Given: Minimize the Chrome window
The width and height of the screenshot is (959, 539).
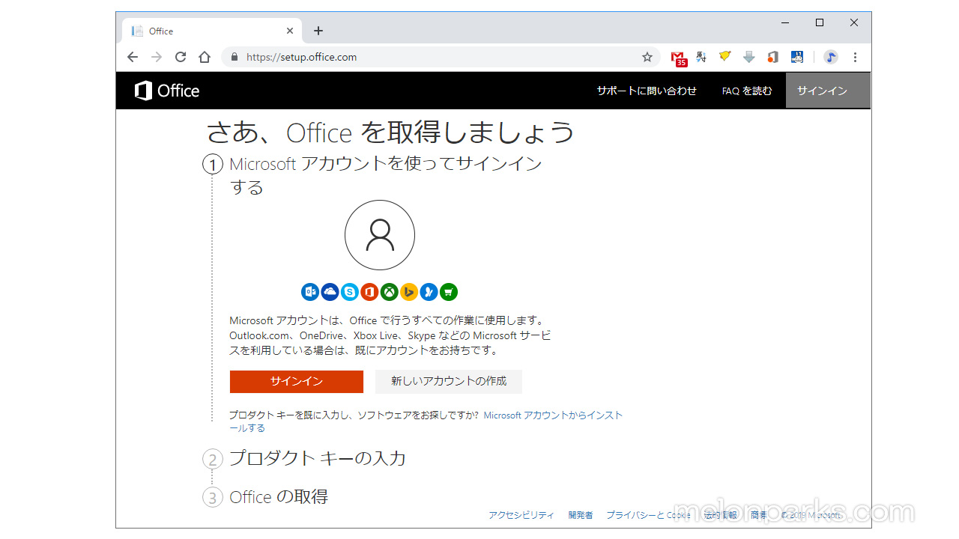Looking at the screenshot, I should click(785, 23).
